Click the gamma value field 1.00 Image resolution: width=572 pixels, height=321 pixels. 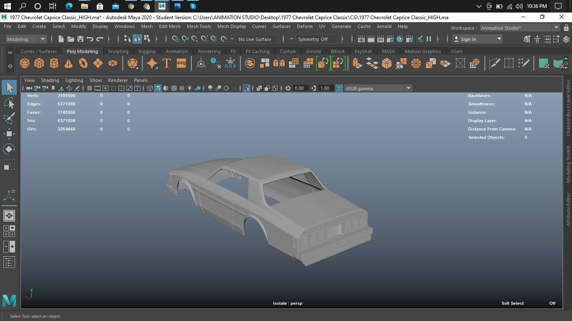coord(325,88)
